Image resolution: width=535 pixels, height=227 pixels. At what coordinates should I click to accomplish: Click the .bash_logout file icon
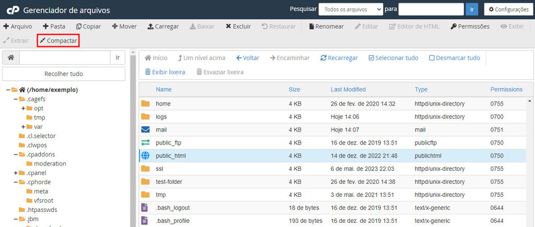coord(145,208)
